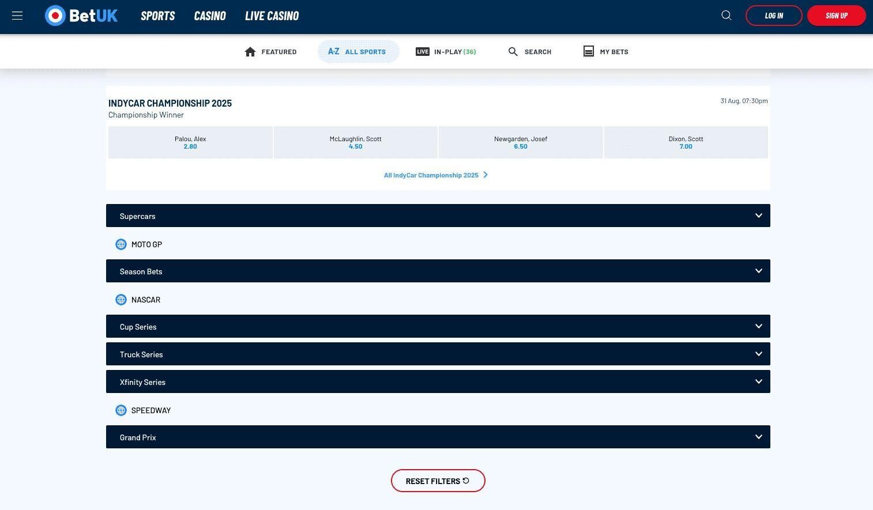Click the Featured home icon
Screen dimensions: 873x510
250,52
